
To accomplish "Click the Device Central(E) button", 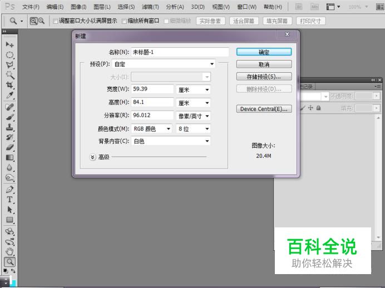I will coord(264,109).
